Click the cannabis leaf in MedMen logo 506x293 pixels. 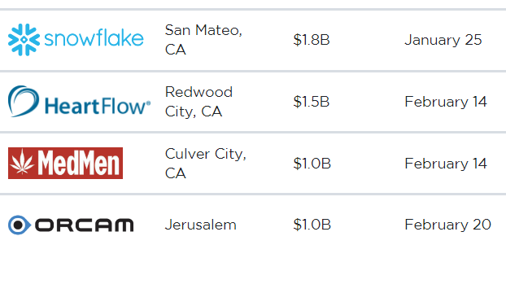22,162
